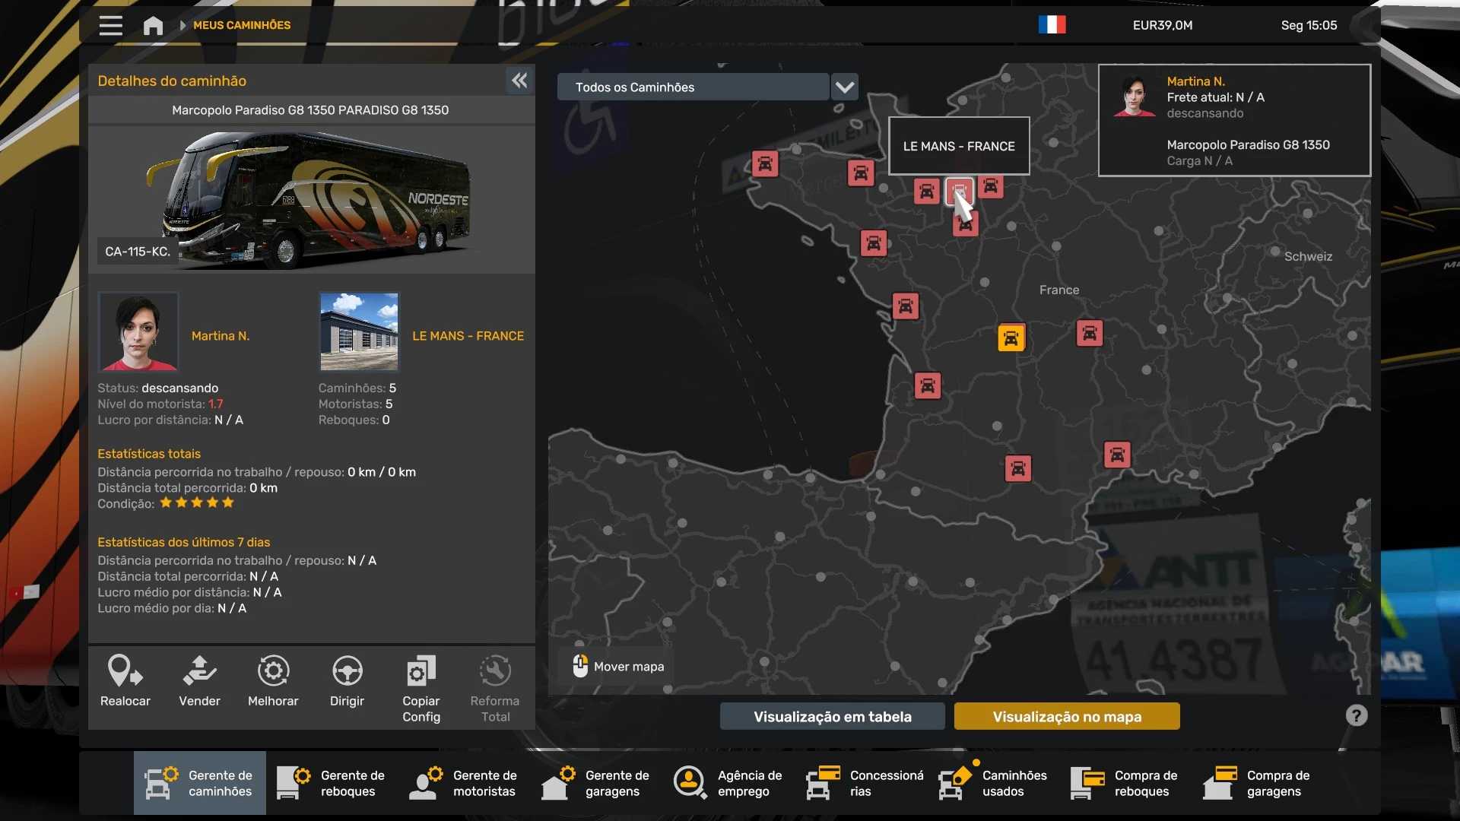This screenshot has height=821, width=1460.
Task: Go to the home screen icon
Action: coord(153,26)
